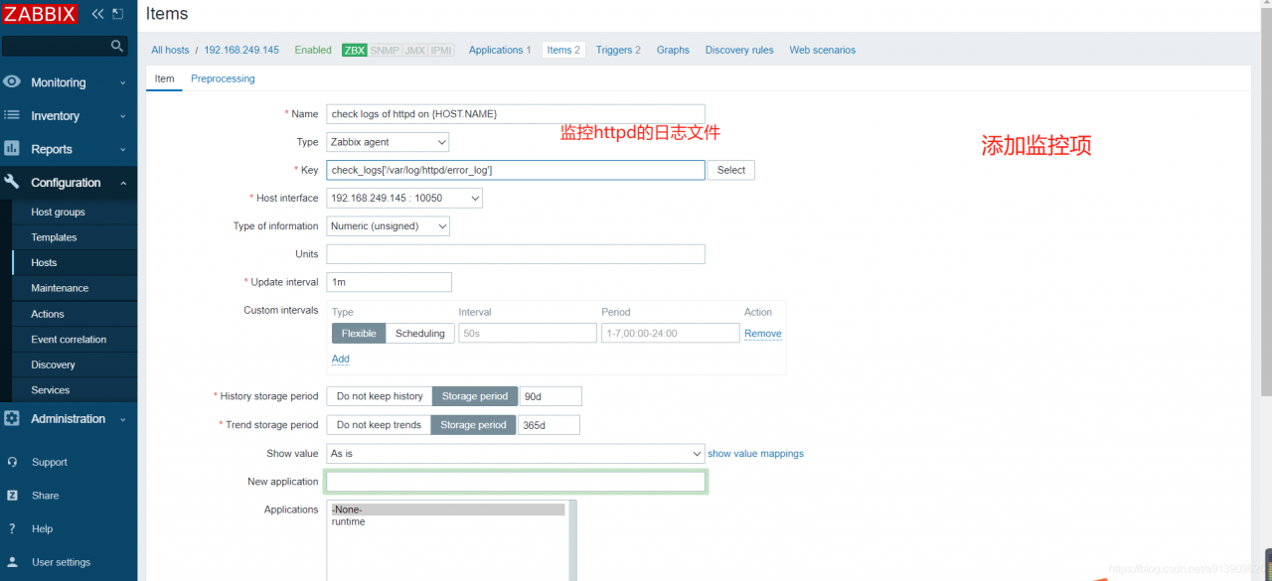Choose Do not keep history
Screen dimensions: 1272x581
tap(380, 396)
